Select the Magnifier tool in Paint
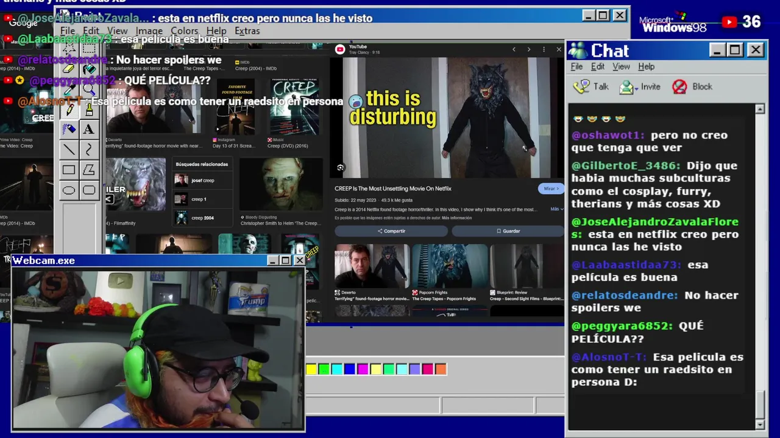The image size is (780, 438). click(x=89, y=89)
